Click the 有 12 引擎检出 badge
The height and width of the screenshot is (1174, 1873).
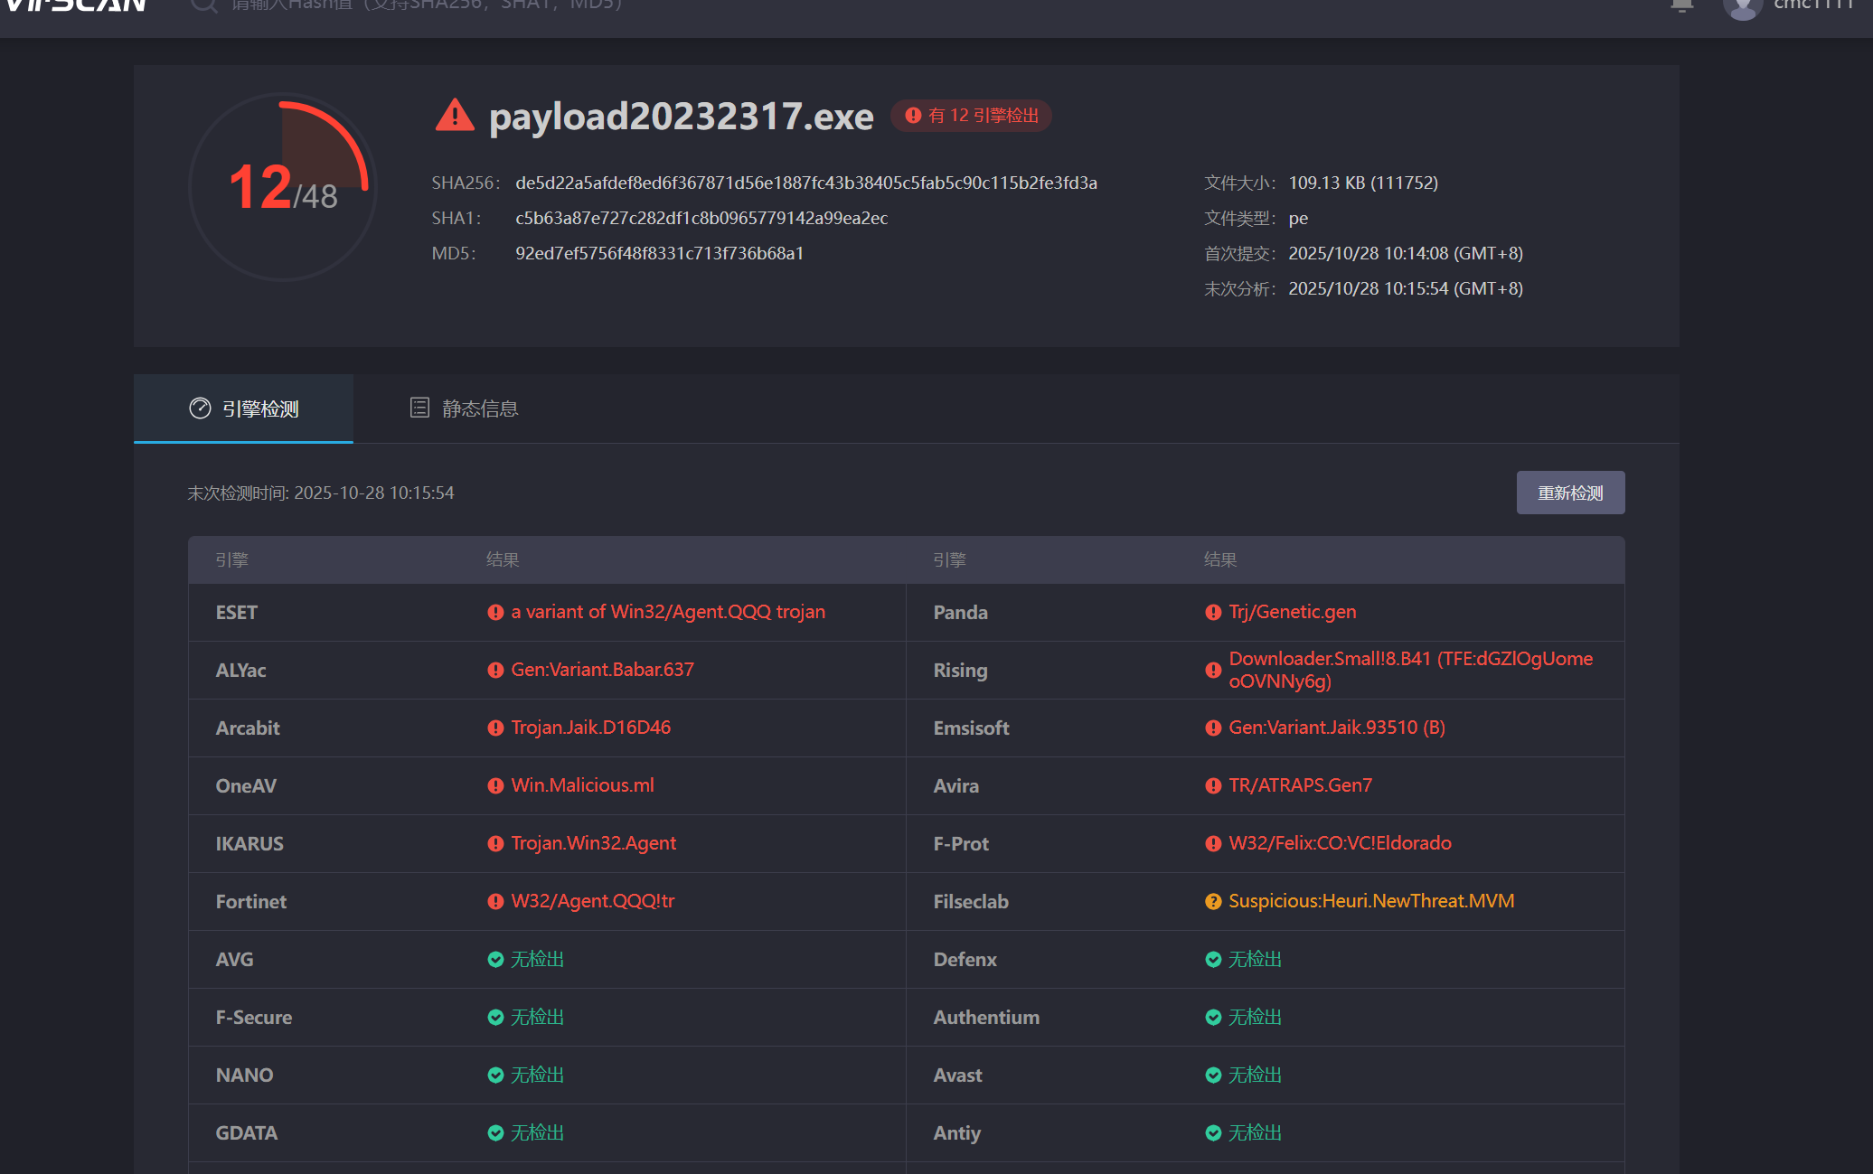(972, 116)
